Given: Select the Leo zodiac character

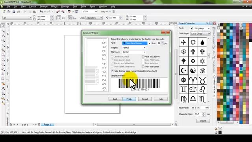Looking at the screenshot, I should [202, 89].
